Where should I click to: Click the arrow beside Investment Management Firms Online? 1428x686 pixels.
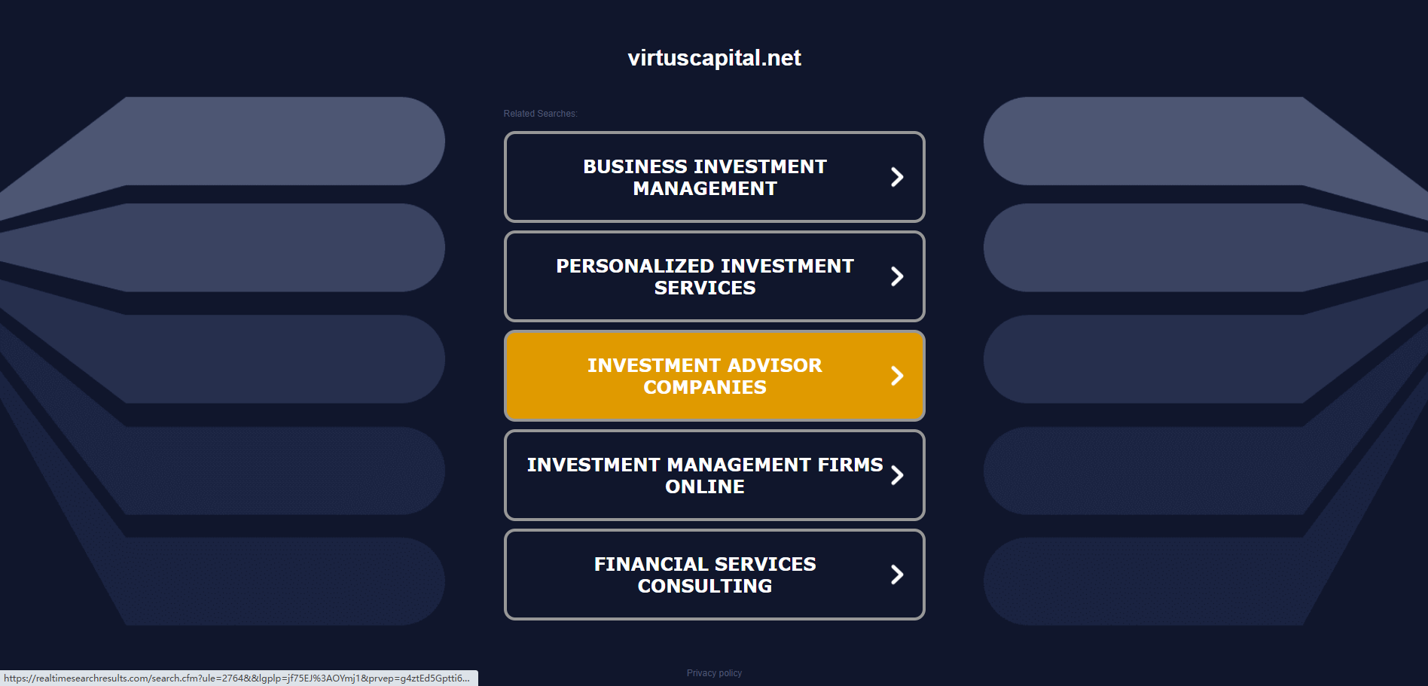pos(896,475)
